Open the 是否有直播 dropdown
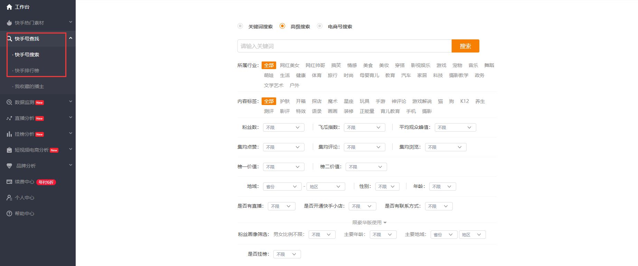This screenshot has height=266, width=638. (x=282, y=206)
